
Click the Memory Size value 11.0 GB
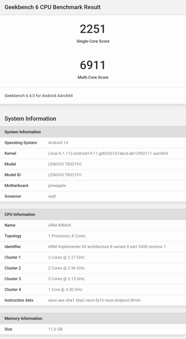click(55, 329)
